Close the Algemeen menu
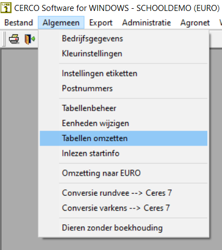Image resolution: width=222 pixels, height=250 pixels. coord(61,23)
